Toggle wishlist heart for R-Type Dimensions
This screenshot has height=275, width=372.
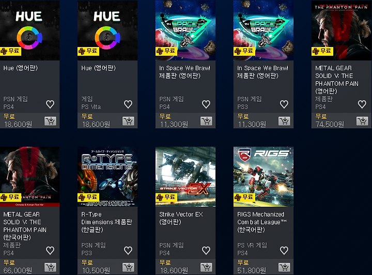[128, 250]
